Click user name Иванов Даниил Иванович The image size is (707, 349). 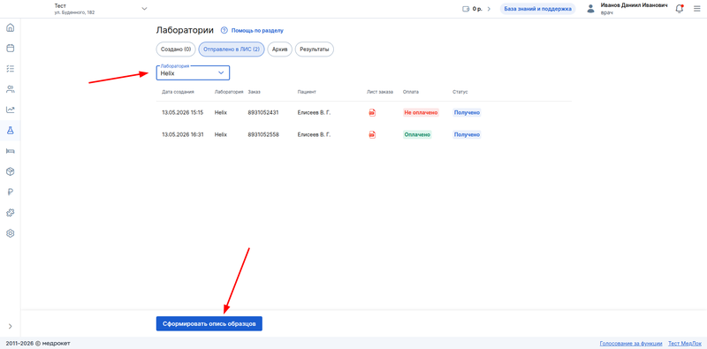635,5
